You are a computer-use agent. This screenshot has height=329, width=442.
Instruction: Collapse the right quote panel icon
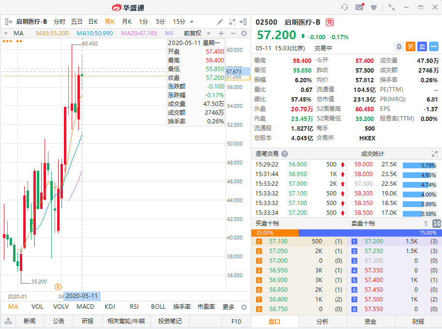pyautogui.click(x=243, y=22)
